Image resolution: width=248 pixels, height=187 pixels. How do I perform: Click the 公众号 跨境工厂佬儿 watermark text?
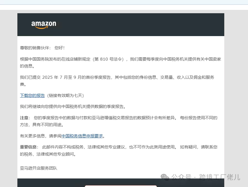click(x=206, y=177)
